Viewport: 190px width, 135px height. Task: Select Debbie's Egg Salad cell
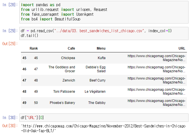(96, 69)
